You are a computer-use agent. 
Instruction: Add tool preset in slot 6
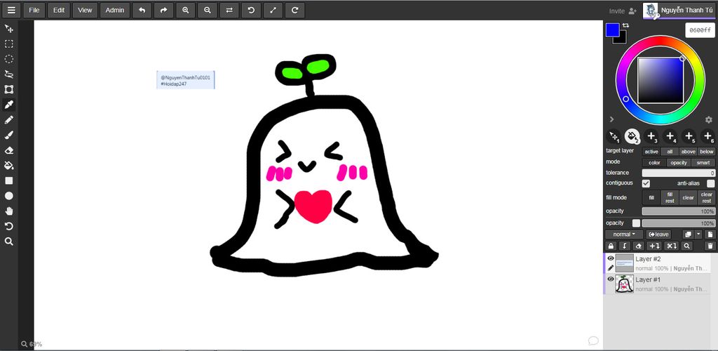point(707,136)
